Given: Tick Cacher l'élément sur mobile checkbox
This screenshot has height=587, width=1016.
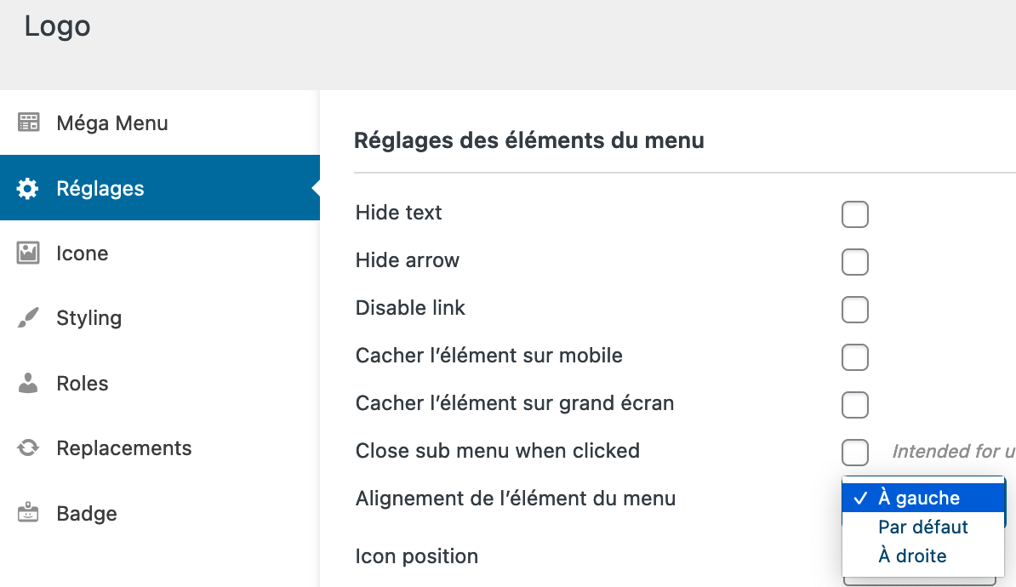Looking at the screenshot, I should [854, 357].
